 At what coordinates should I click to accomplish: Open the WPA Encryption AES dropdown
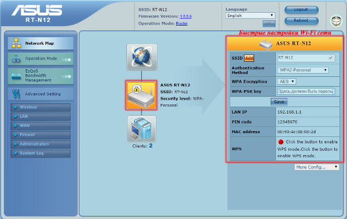pos(287,82)
